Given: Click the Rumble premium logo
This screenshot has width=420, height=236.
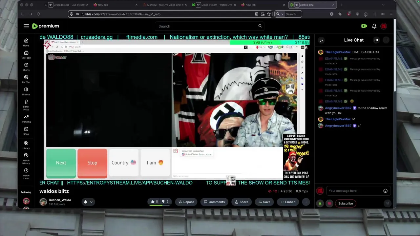Looking at the screenshot, I should tap(46, 26).
